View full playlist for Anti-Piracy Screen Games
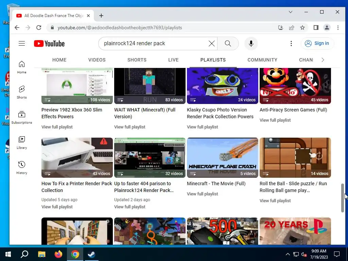 point(275,120)
